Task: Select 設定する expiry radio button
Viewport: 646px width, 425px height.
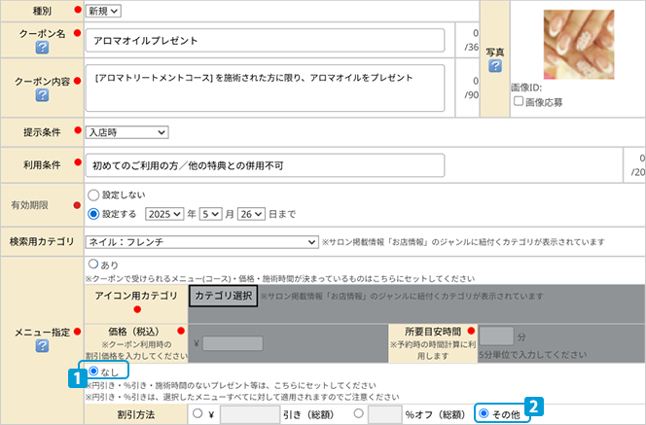Action: 93,213
